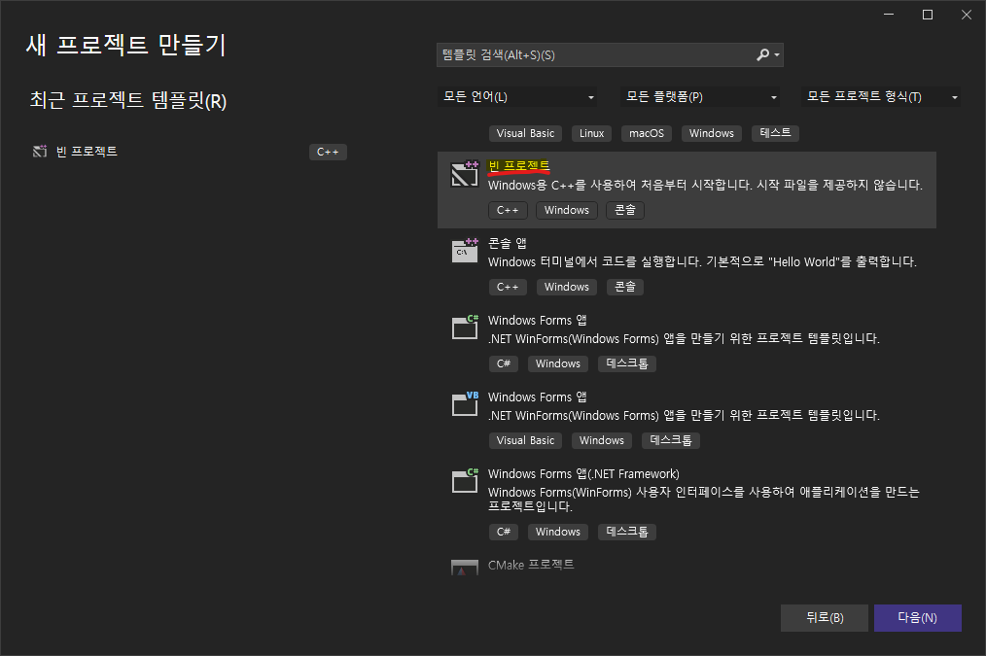The image size is (986, 656).
Task: Click 콘솔 tag under 콘솔 앱
Action: tap(625, 287)
